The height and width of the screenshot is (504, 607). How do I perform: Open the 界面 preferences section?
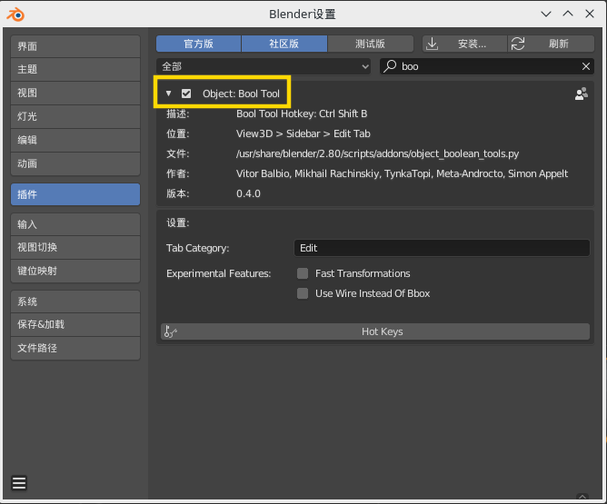[75, 46]
